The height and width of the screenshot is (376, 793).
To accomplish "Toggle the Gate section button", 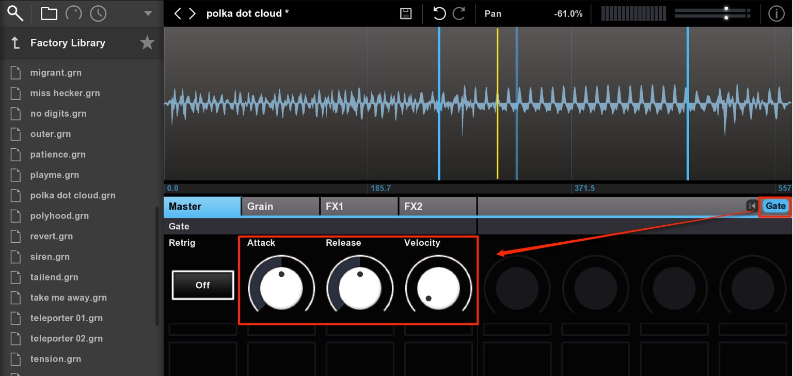I will coord(775,206).
